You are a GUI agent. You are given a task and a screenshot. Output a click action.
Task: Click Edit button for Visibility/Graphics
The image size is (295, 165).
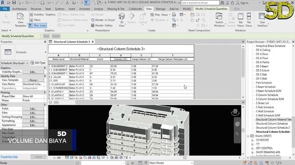click(33, 72)
